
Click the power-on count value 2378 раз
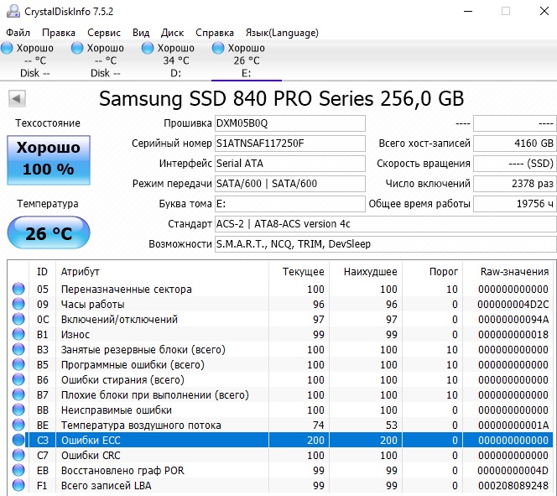[x=515, y=184]
